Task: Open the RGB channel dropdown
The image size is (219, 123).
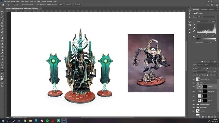Action: [203, 21]
